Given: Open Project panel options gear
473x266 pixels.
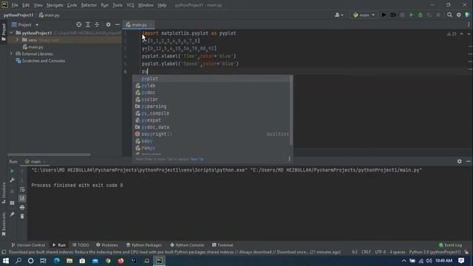Looking at the screenshot, I should pos(108,24).
